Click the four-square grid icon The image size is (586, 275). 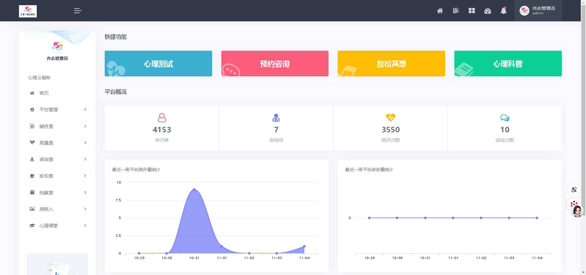pyautogui.click(x=471, y=11)
